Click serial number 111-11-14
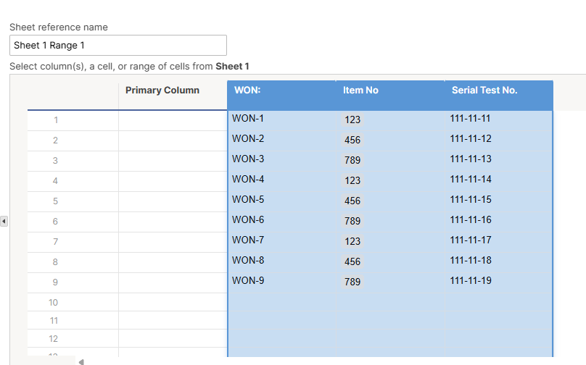Image resolution: width=586 pixels, height=365 pixels. coord(498,181)
